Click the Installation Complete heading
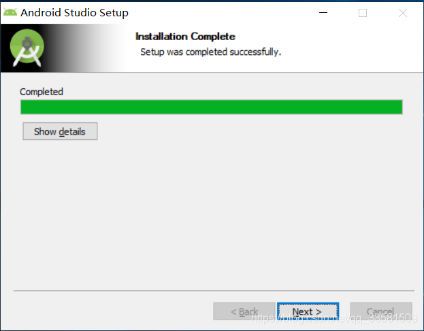 tap(185, 37)
